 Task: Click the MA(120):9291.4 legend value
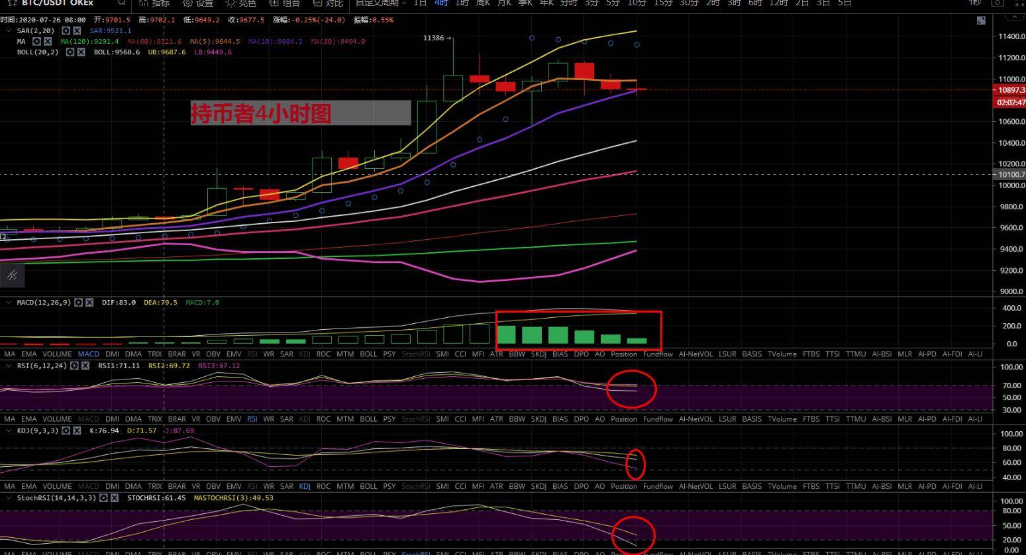pos(89,41)
